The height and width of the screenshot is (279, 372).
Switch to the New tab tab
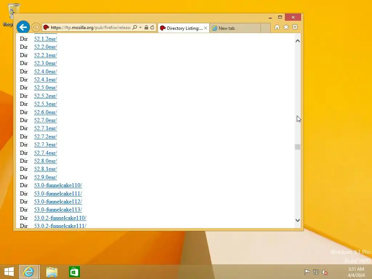pos(235,28)
